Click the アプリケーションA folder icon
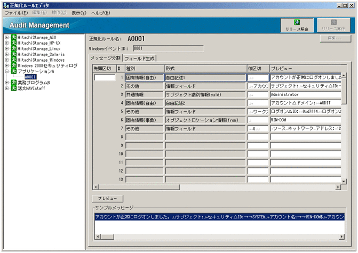The height and width of the screenshot is (253, 358). pos(13,71)
